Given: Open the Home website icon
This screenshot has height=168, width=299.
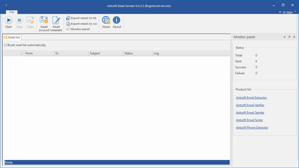Looking at the screenshot, I should [106, 22].
